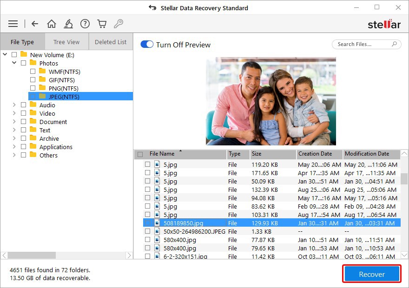Image resolution: width=409 pixels, height=288 pixels.
Task: Expand the Audio folder node
Action: pos(14,105)
